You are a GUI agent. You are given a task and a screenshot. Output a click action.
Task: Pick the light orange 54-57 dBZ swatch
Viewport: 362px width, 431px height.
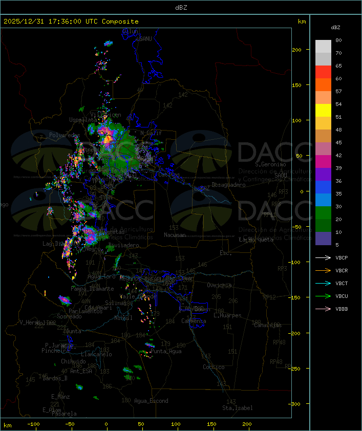[323, 98]
